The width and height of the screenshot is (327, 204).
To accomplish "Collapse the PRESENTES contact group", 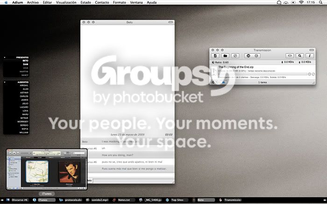I will tap(5, 57).
